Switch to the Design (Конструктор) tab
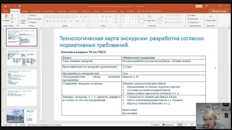Viewport: 232px width, 130px height. pos(49,11)
